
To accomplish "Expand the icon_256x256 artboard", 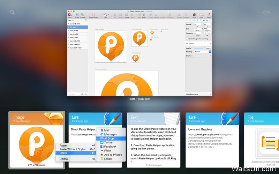I will (x=69, y=45).
